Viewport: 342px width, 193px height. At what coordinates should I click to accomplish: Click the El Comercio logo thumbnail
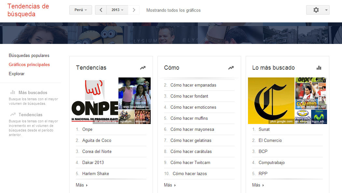tap(271, 101)
